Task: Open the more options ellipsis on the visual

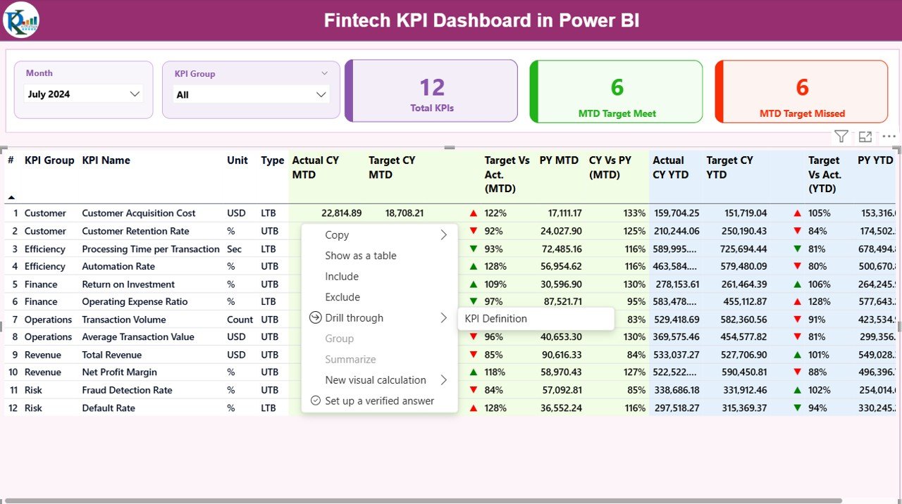Action: (889, 137)
